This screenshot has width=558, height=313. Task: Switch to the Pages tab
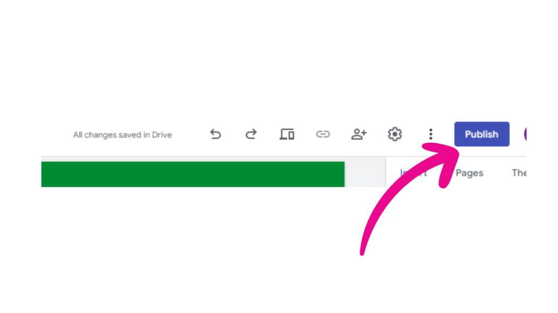(469, 173)
